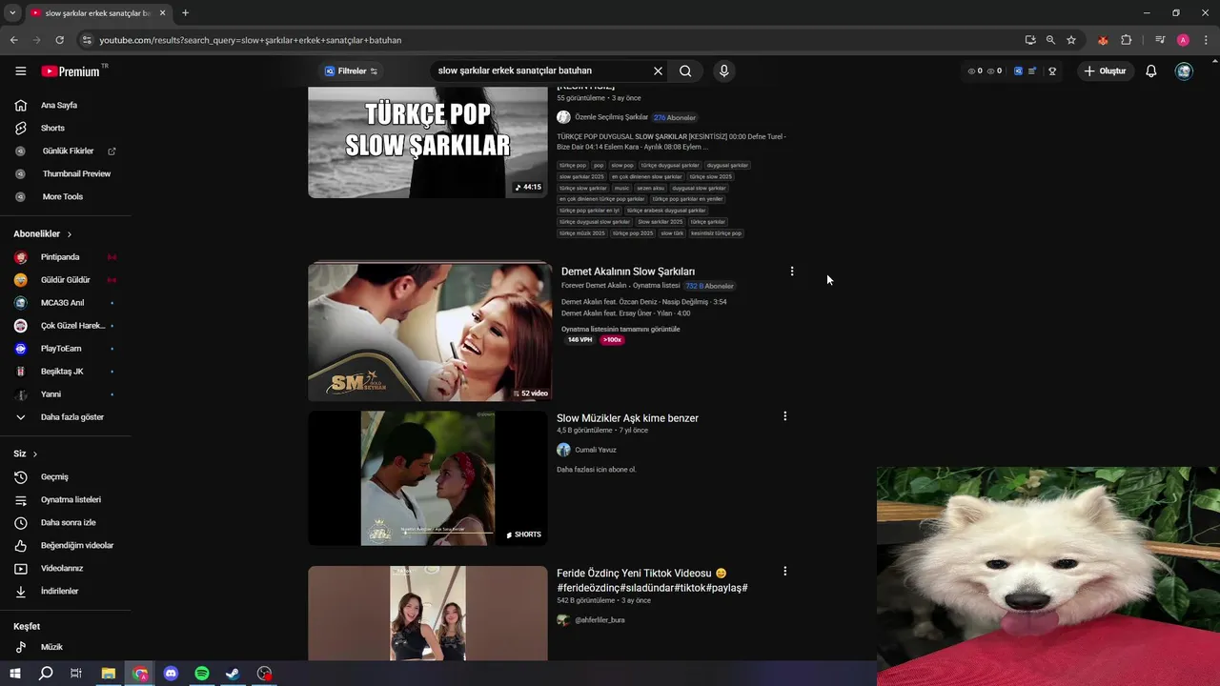The height and width of the screenshot is (686, 1220).
Task: Open more options for Feride Özdinç video
Action: pos(784,572)
